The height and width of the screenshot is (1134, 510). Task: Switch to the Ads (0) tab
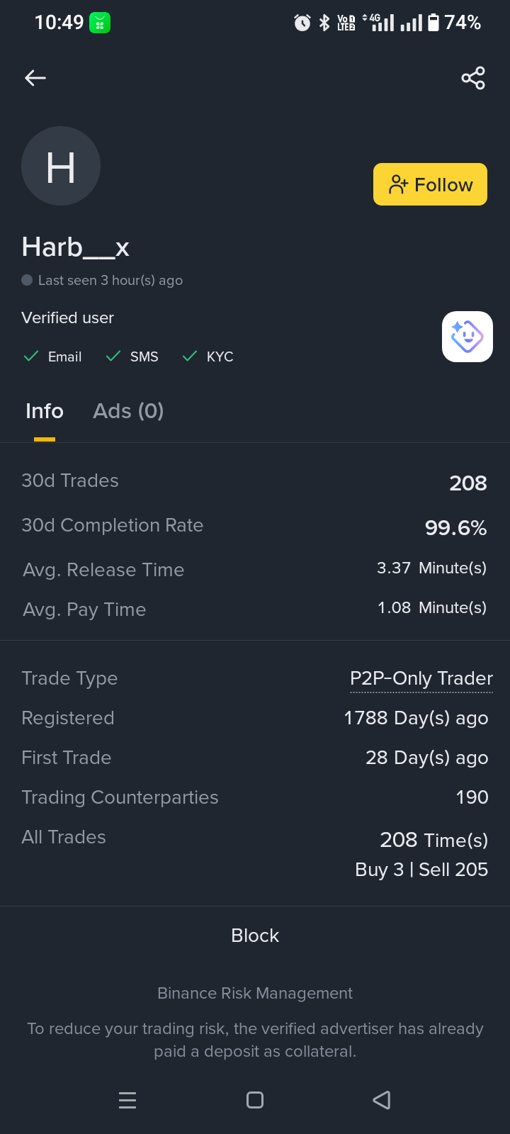[x=128, y=411]
